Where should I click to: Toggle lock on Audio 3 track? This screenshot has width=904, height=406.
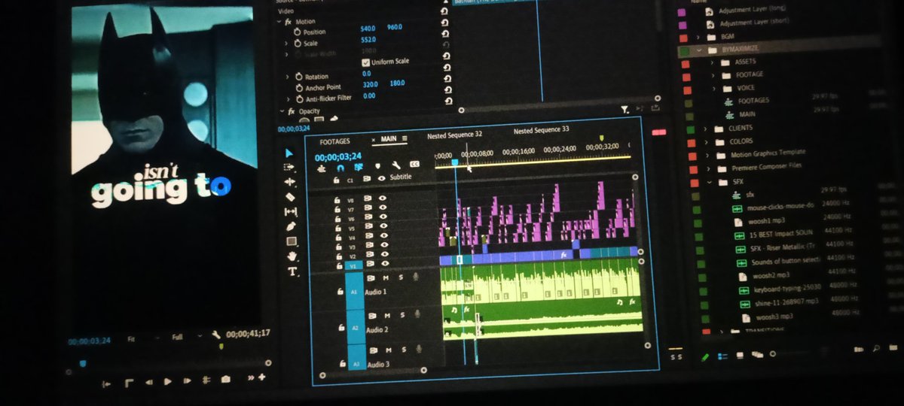[342, 364]
